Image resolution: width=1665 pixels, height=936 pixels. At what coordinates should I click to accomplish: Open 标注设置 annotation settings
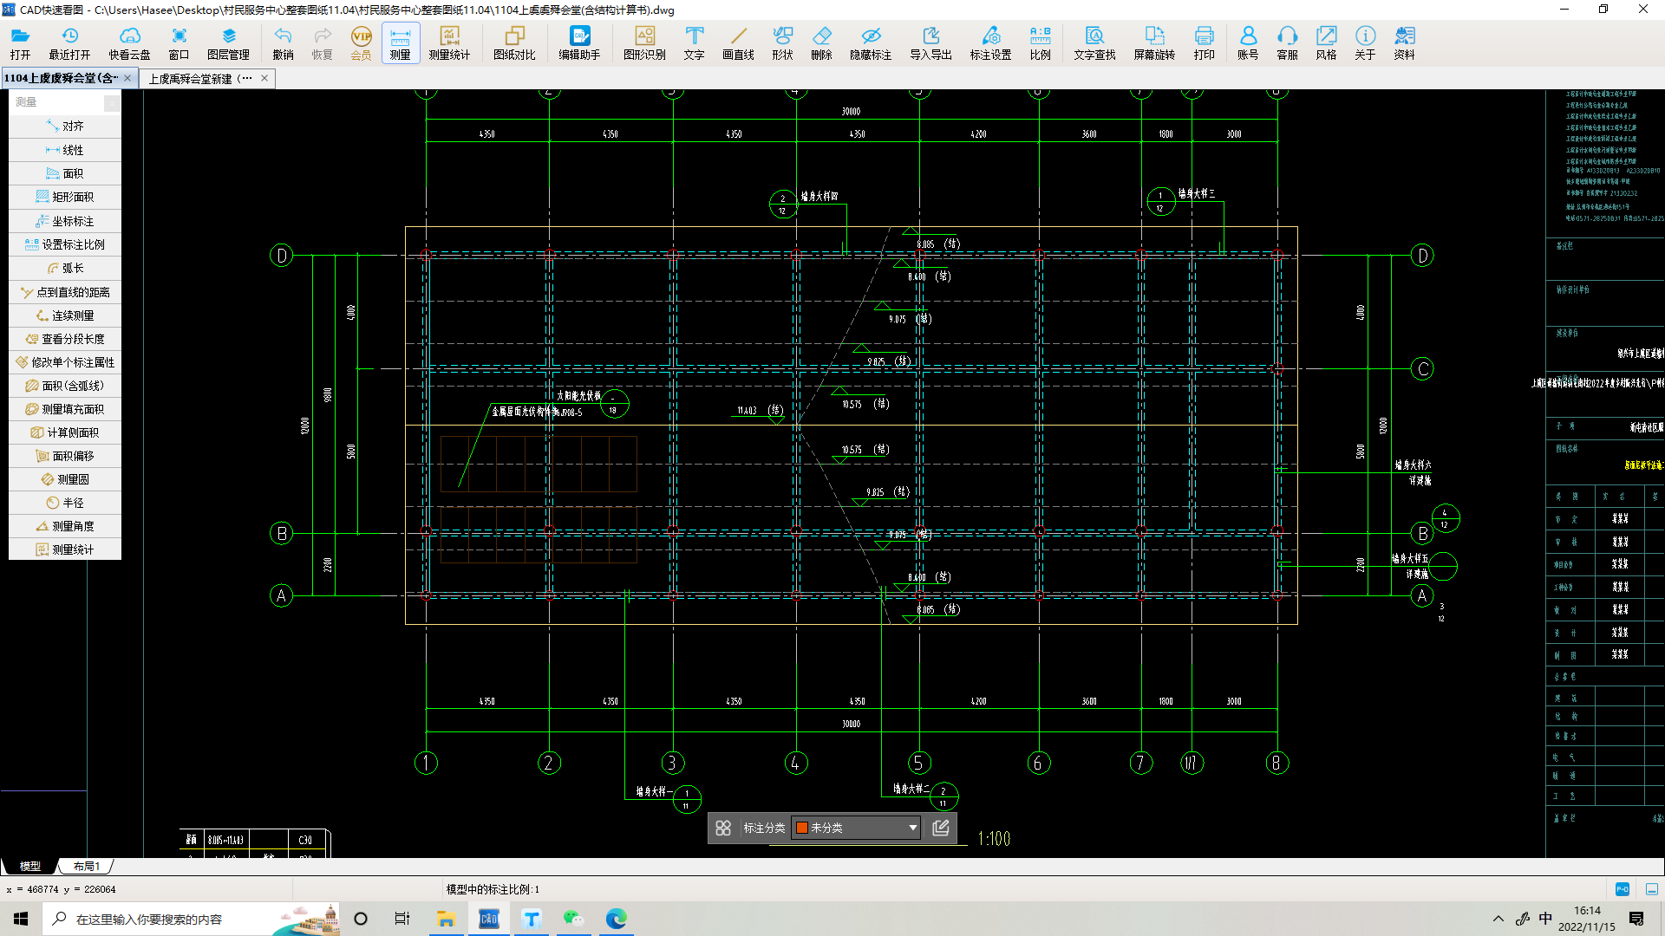click(x=990, y=42)
